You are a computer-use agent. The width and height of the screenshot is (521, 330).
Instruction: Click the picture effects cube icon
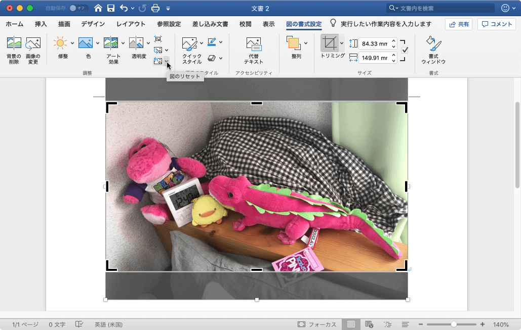pos(212,58)
